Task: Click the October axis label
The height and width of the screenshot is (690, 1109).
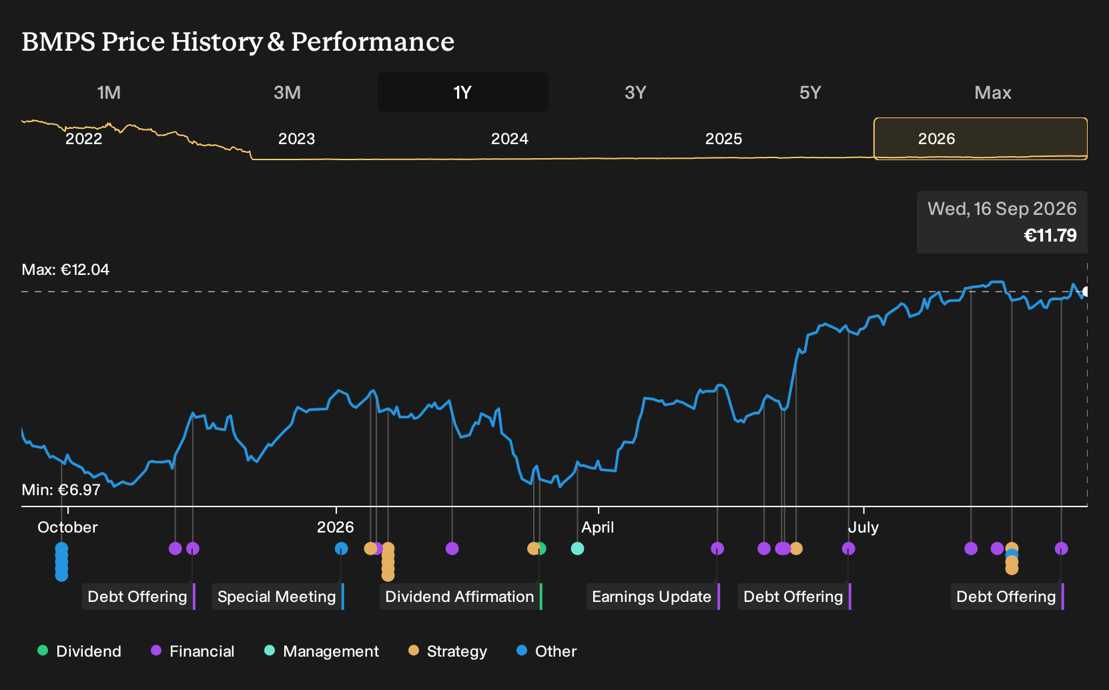Action: [x=67, y=527]
